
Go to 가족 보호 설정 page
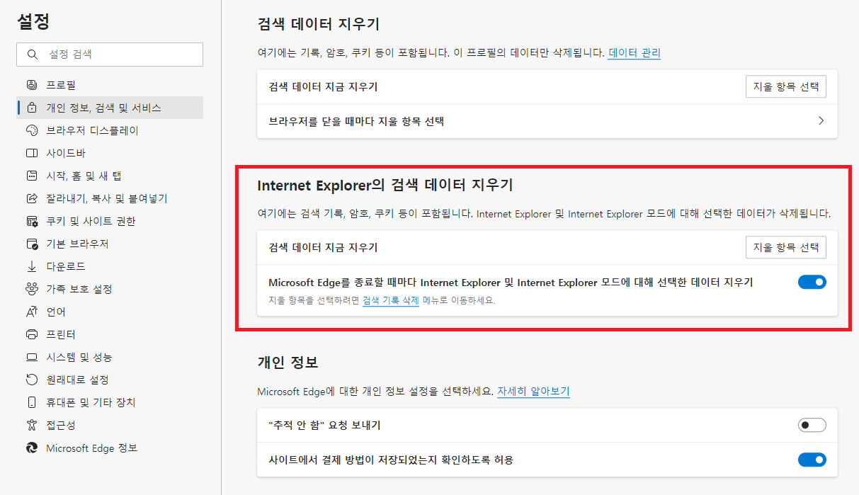(110, 289)
